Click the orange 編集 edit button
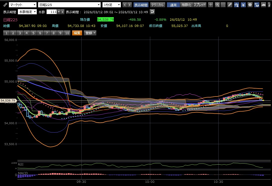272x186 pixels. pos(77,33)
